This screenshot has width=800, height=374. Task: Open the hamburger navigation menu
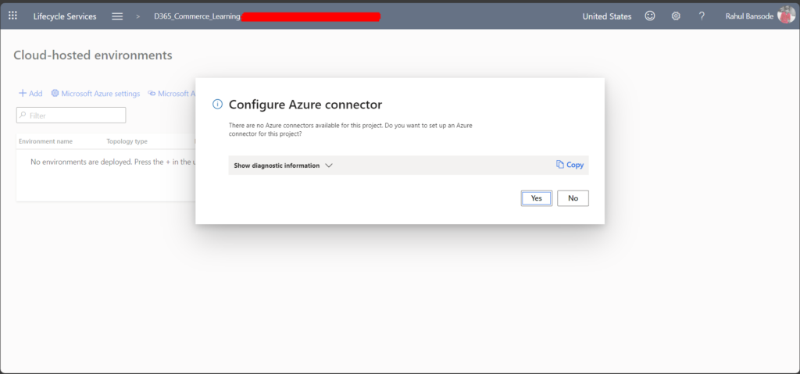click(x=117, y=16)
